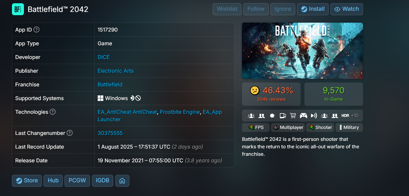Open the EA_App Launcher technology link
The height and width of the screenshot is (196, 409).
(x=212, y=112)
